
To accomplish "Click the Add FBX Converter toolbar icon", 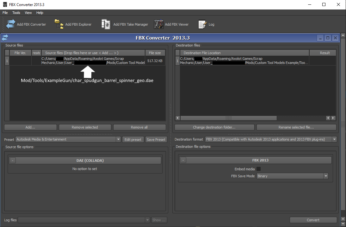I will [10, 24].
